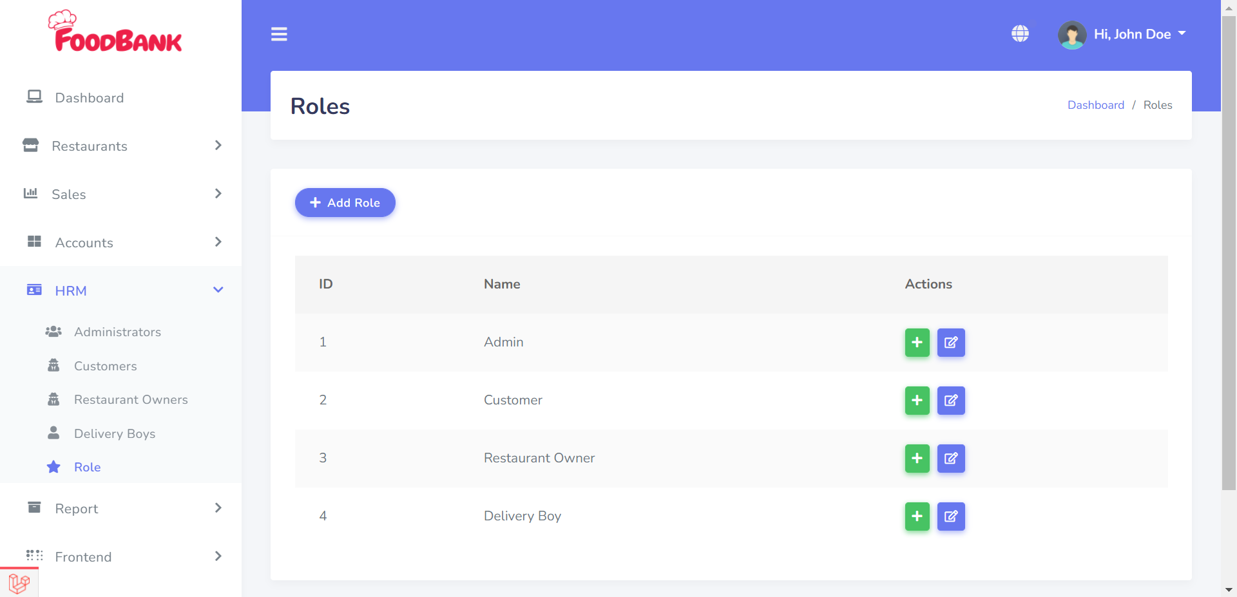1237x597 pixels.
Task: Click green plus button for Customer
Action: [x=917, y=401]
